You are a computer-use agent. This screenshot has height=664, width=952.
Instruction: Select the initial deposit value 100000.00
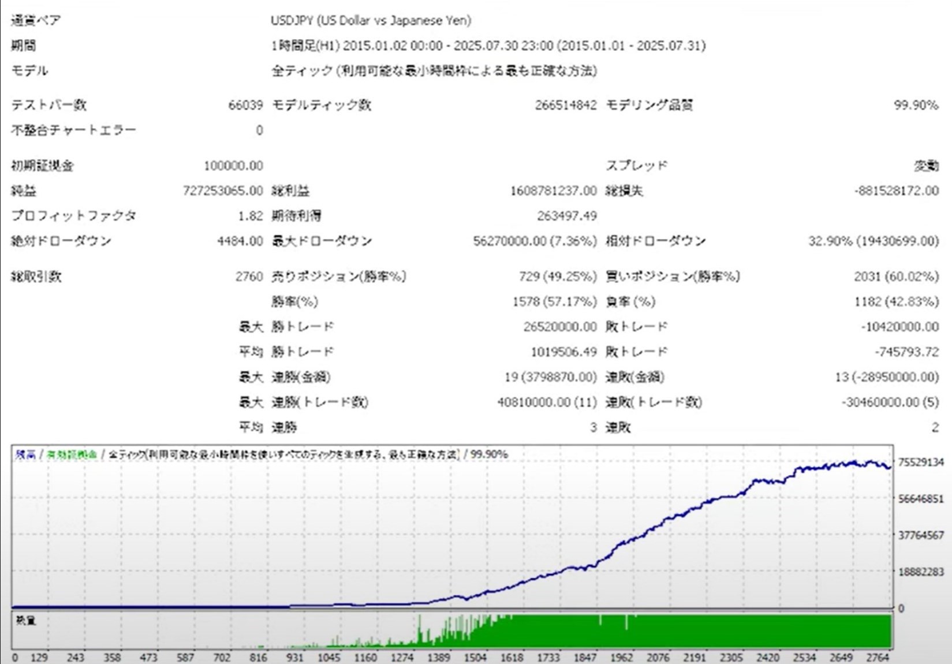tap(233, 166)
